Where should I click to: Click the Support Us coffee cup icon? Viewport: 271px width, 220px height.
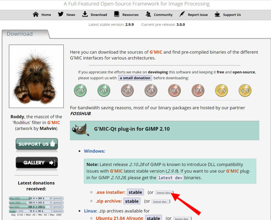(x=217, y=14)
